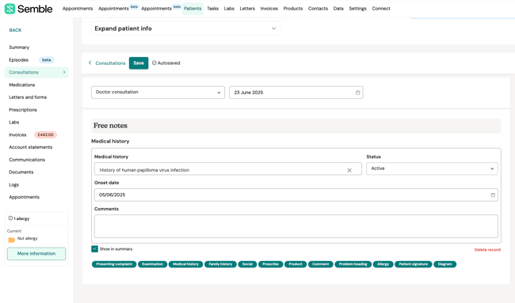Open the first Appointments menu
The image size is (515, 303).
click(78, 9)
